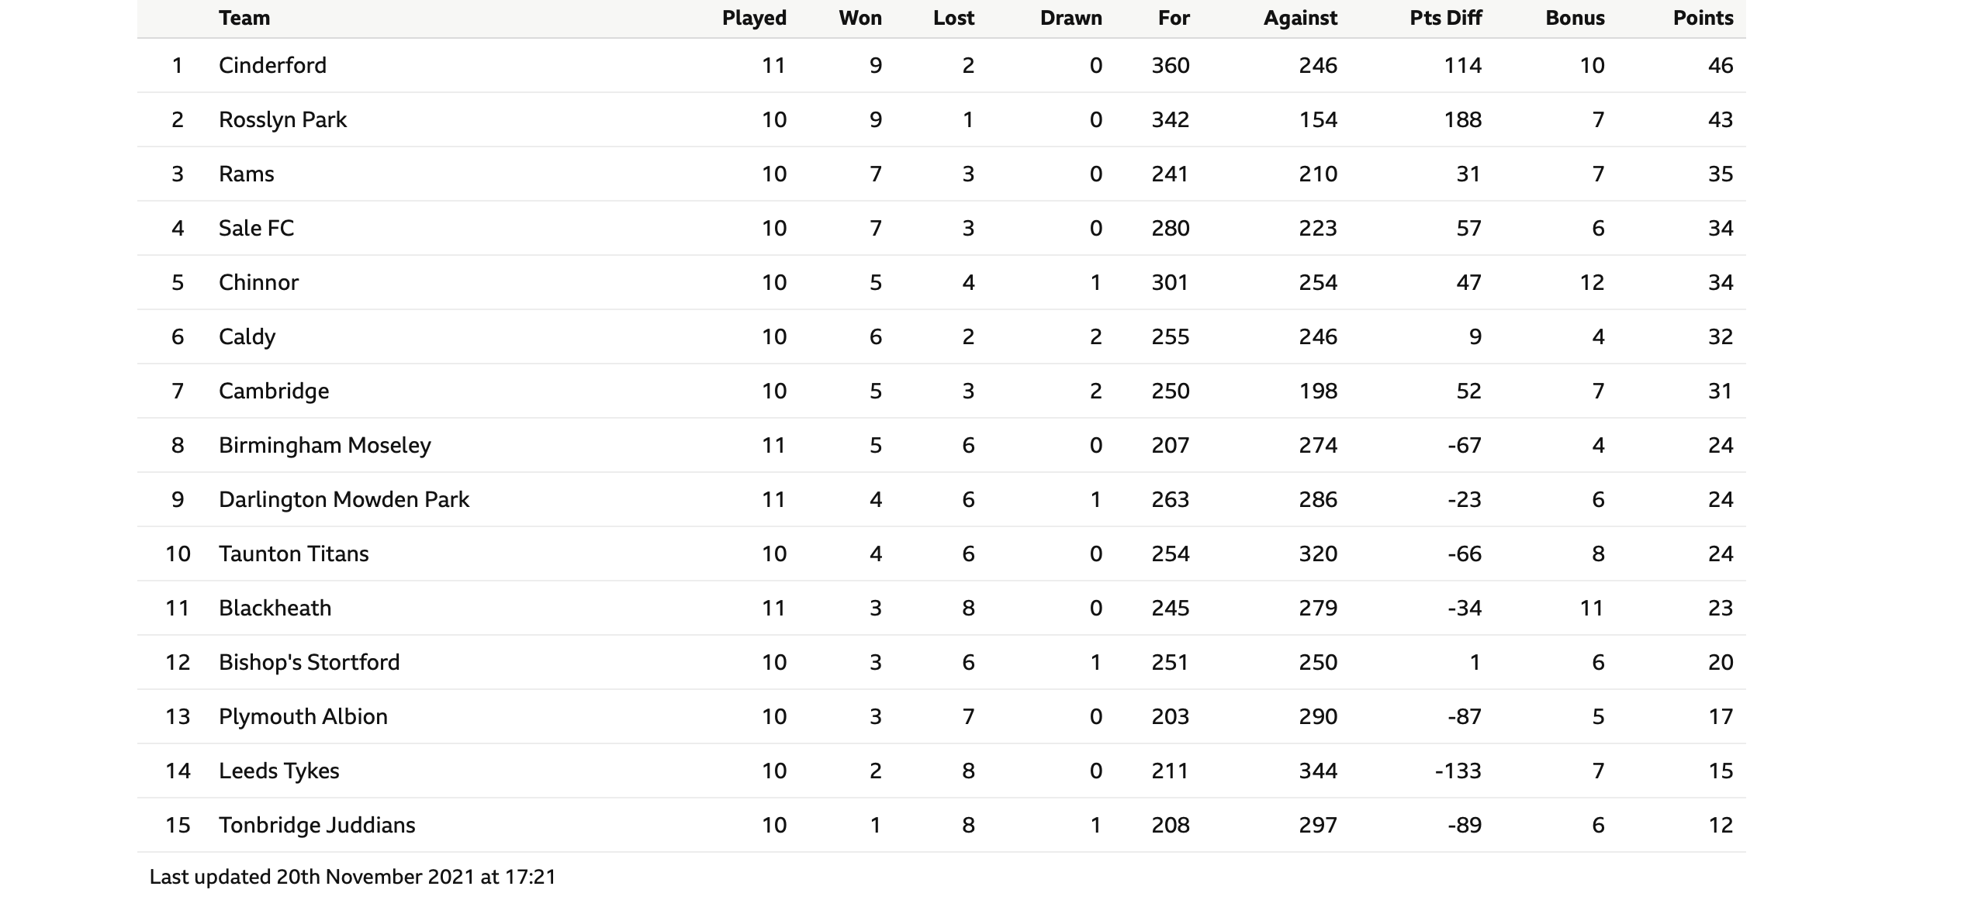Image resolution: width=1968 pixels, height=907 pixels.
Task: Choose the Against column header
Action: tap(1300, 18)
